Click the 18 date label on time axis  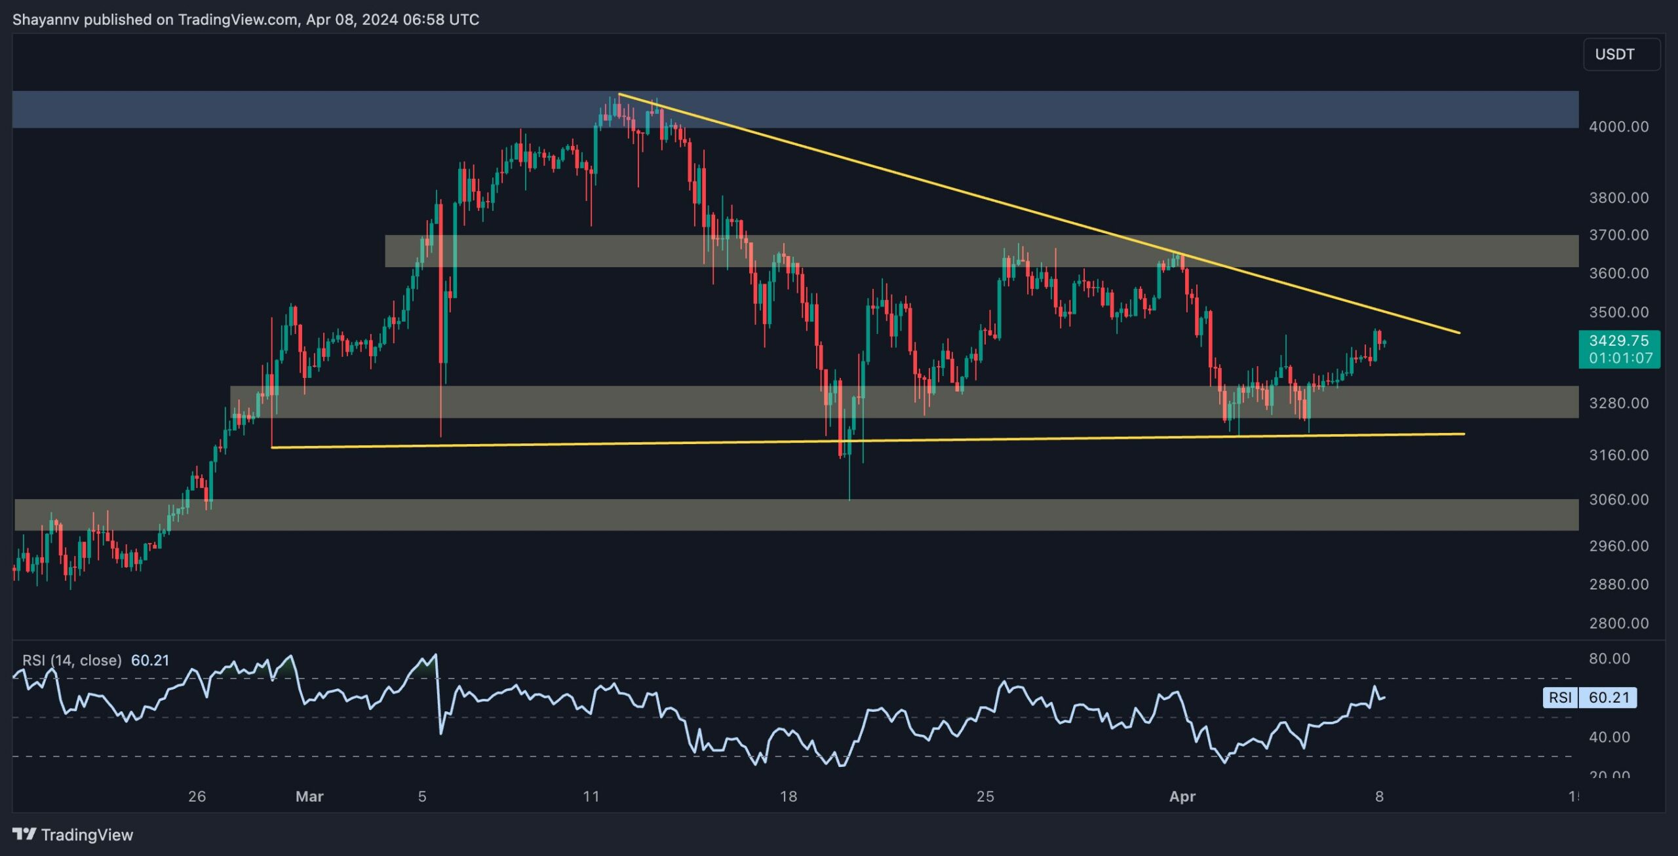tap(789, 796)
